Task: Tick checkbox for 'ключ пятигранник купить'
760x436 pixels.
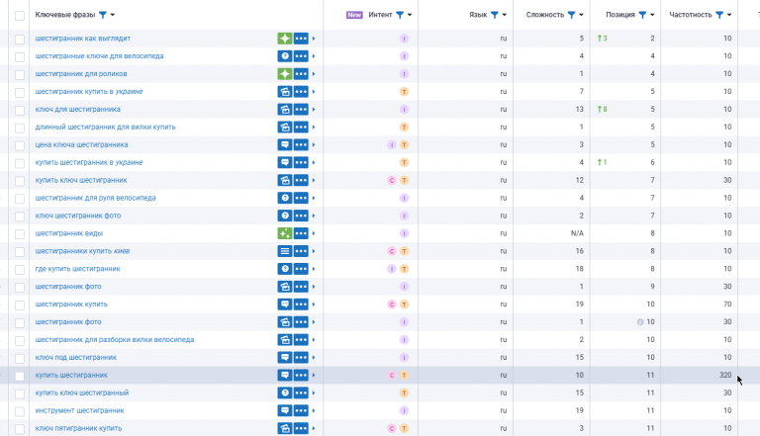Action: [x=20, y=429]
